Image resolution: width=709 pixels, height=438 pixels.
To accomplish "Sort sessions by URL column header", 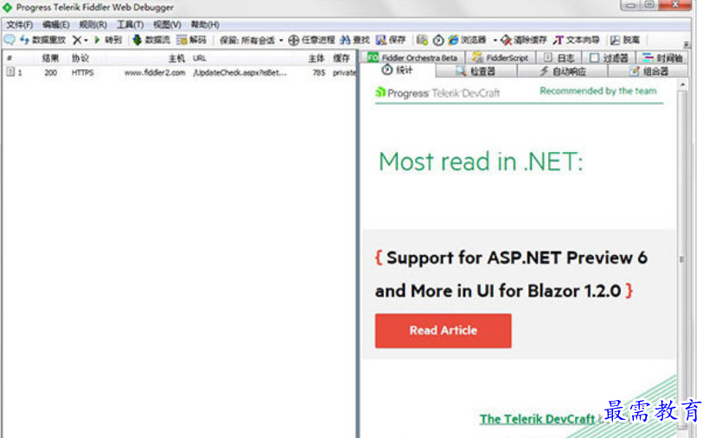I will coord(200,58).
